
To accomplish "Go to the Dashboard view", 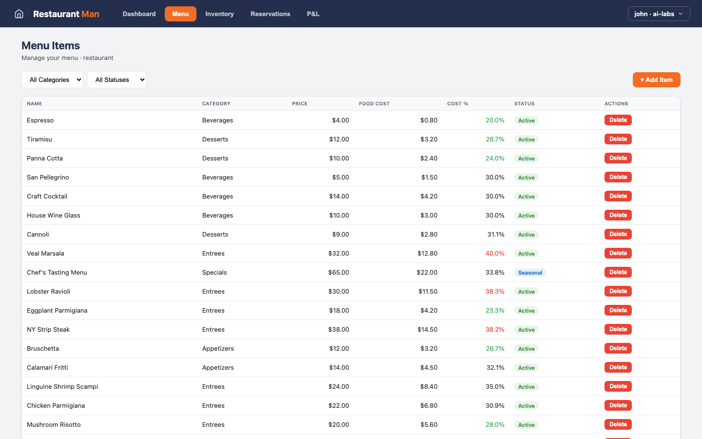I will (x=139, y=14).
